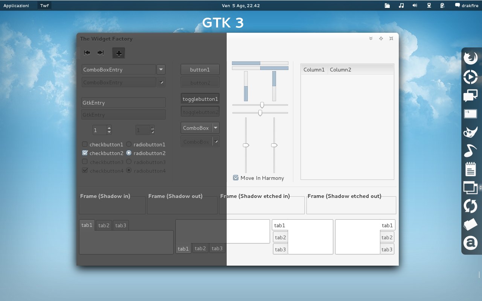Click the right vertical scale slider handle
This screenshot has width=482, height=301.
click(x=274, y=145)
